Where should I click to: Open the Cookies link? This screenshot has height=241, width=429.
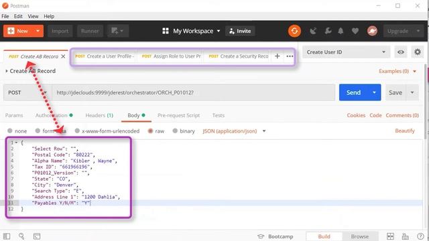[x=356, y=115]
